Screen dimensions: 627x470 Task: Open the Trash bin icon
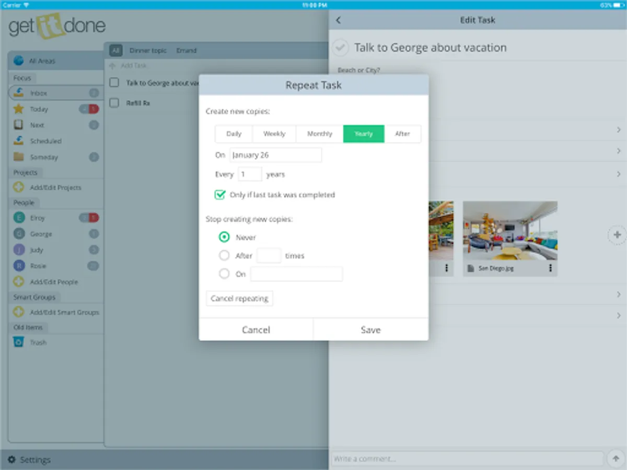(x=19, y=343)
